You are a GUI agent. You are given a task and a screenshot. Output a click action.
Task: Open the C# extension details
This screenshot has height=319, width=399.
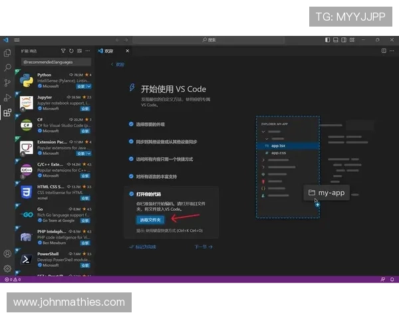click(x=53, y=125)
